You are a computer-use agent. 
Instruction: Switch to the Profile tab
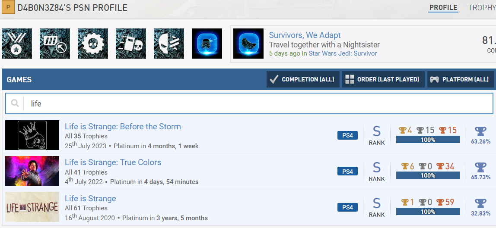(443, 8)
